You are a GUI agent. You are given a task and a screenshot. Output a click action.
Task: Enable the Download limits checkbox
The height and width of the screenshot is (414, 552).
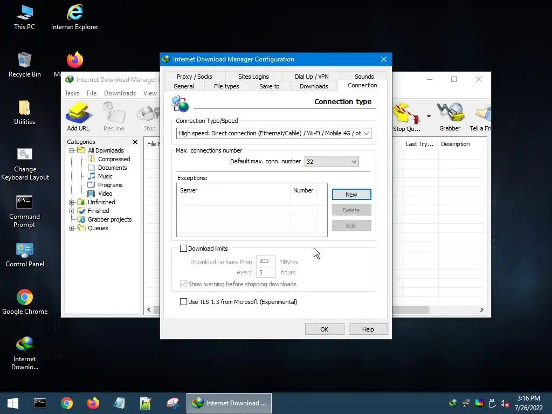click(x=183, y=249)
